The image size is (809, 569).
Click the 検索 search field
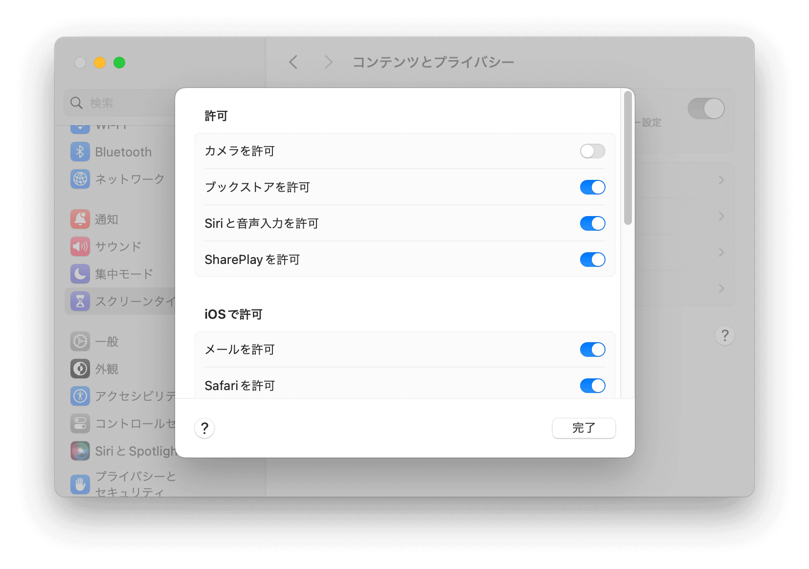[x=120, y=103]
